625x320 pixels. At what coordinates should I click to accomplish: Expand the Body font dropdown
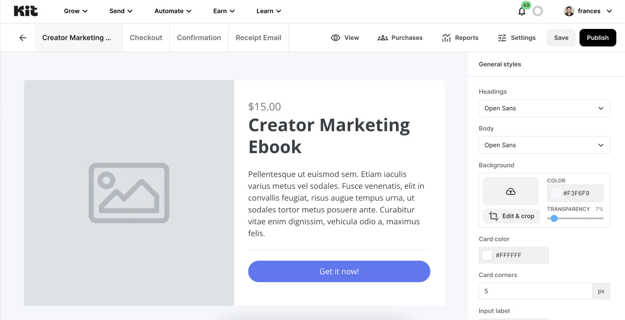pos(544,145)
